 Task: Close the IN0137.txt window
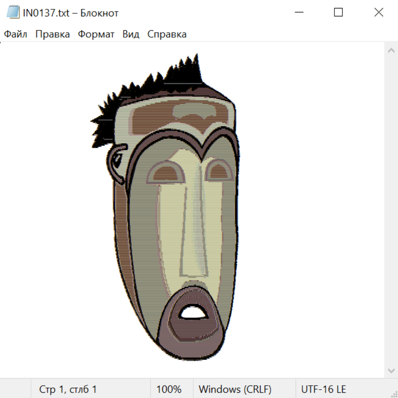pos(379,13)
